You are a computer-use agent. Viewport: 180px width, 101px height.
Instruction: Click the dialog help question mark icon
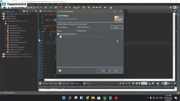tap(60, 70)
